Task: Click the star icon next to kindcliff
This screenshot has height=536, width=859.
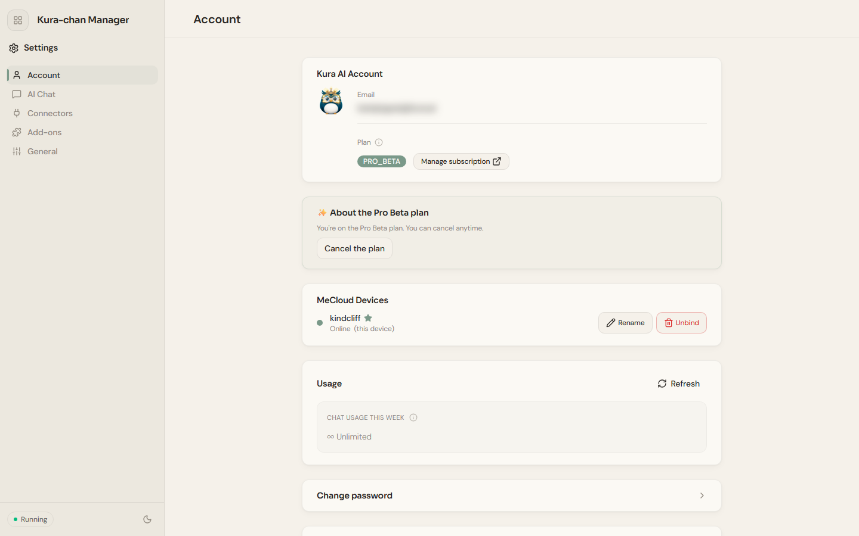Action: (x=368, y=318)
